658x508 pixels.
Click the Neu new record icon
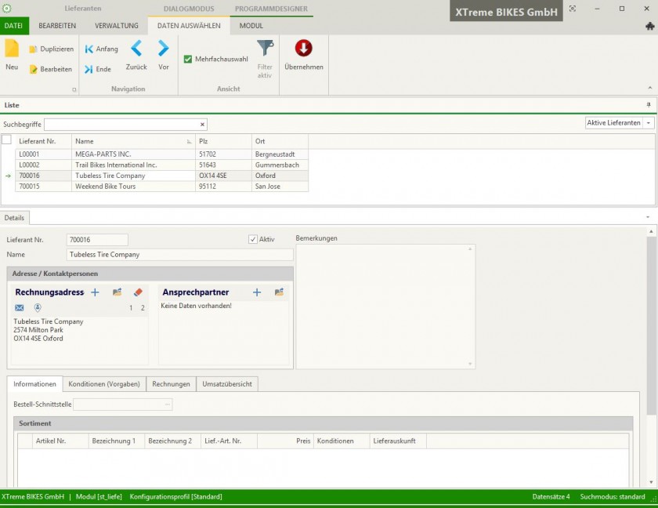pos(12,49)
